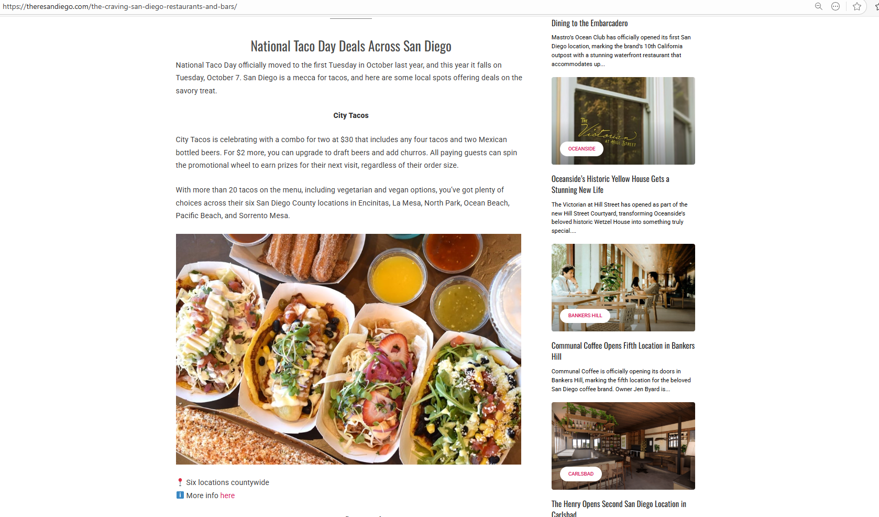
Task: Bookmark page with the star icon
Action: pos(857,6)
